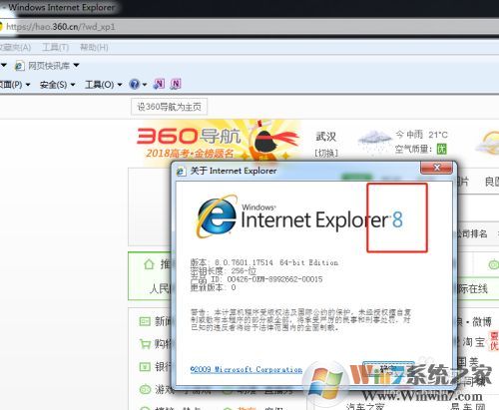The height and width of the screenshot is (410, 499).
Task: Expand the Help icon dropdown arrow
Action: (x=145, y=85)
